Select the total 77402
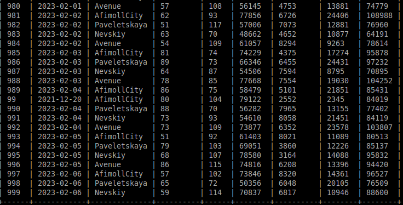This screenshot has height=205, width=403. 377,109
